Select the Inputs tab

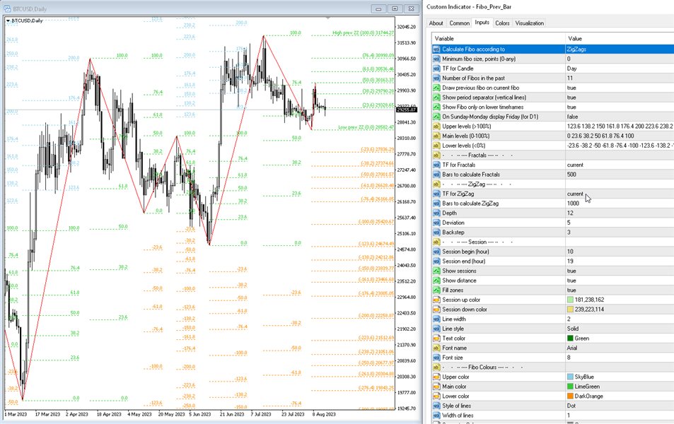pos(482,23)
